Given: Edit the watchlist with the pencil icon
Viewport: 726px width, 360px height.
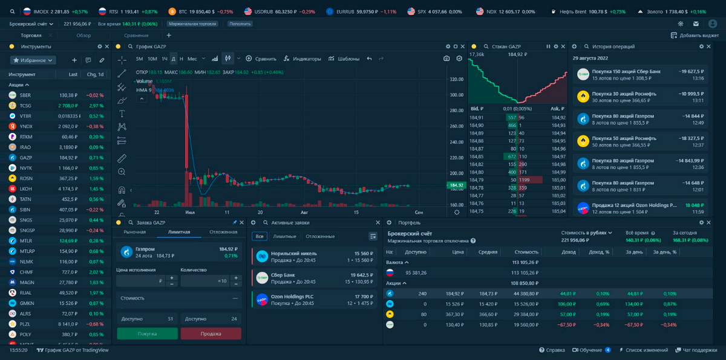Looking at the screenshot, I should pyautogui.click(x=102, y=60).
